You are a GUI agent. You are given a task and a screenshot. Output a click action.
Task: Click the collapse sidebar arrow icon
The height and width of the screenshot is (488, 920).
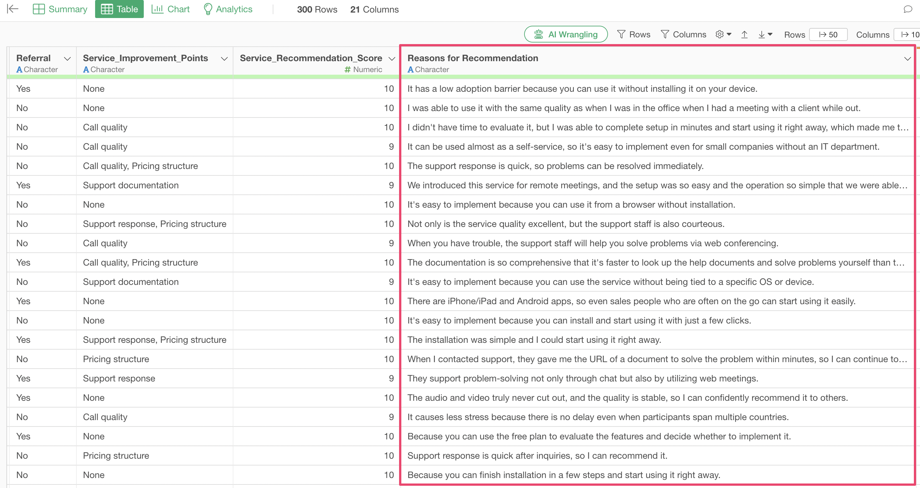13,9
